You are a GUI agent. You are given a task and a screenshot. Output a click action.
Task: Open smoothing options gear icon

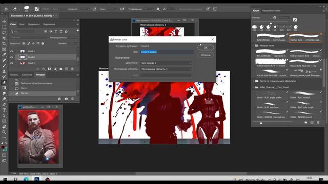[158, 9]
